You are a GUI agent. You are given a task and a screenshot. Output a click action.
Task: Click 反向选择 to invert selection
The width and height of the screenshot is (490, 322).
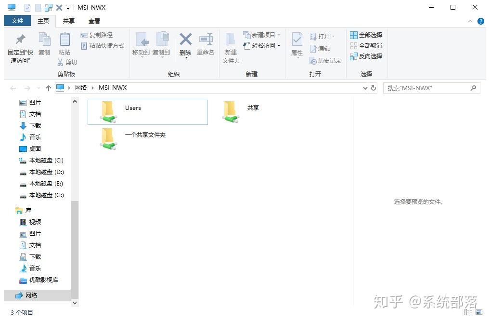tap(366, 56)
